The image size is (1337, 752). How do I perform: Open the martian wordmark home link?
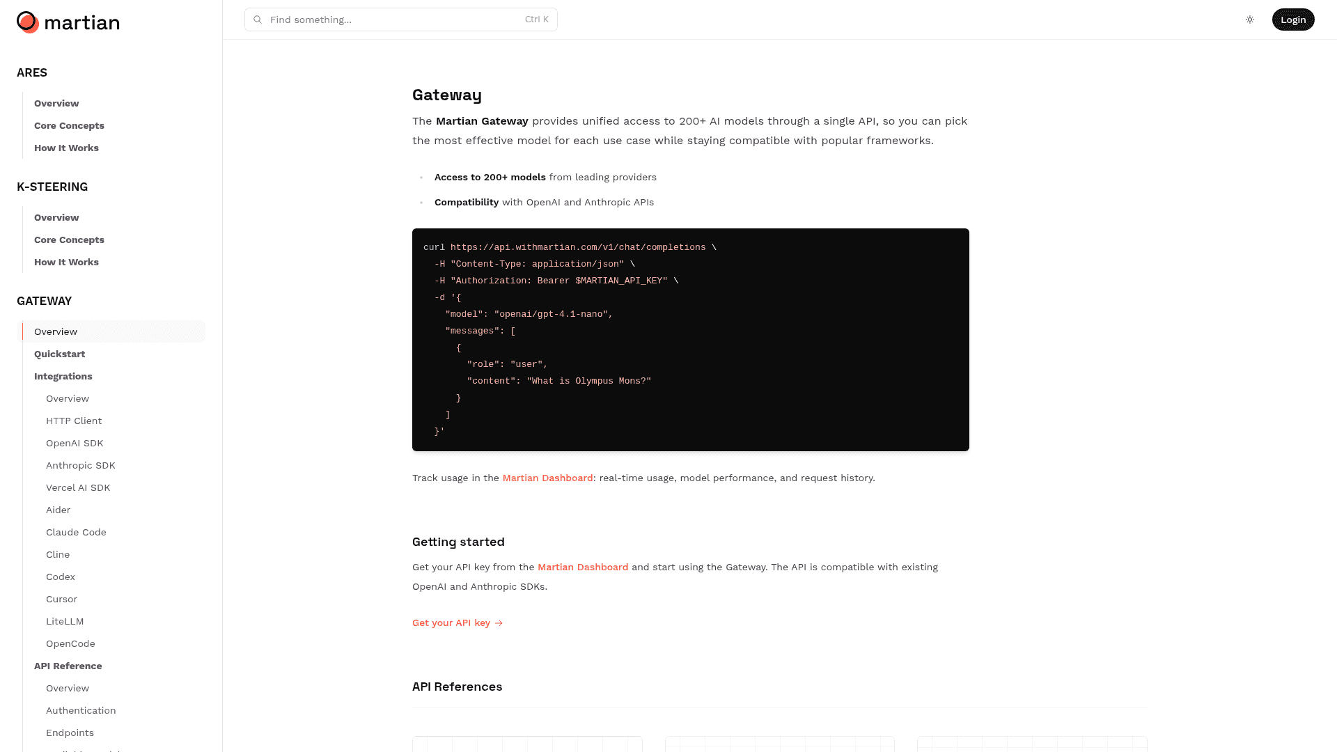pos(82,23)
